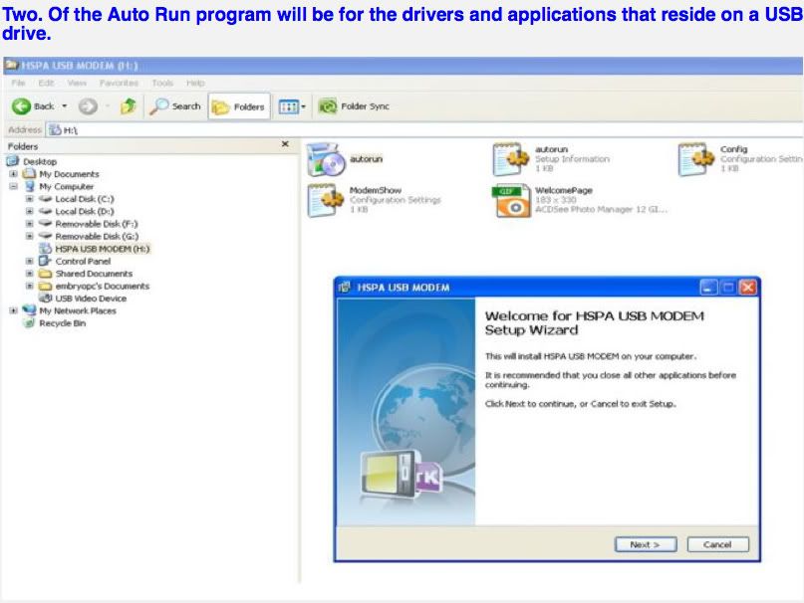Open the File menu
The image size is (804, 603).
point(19,83)
